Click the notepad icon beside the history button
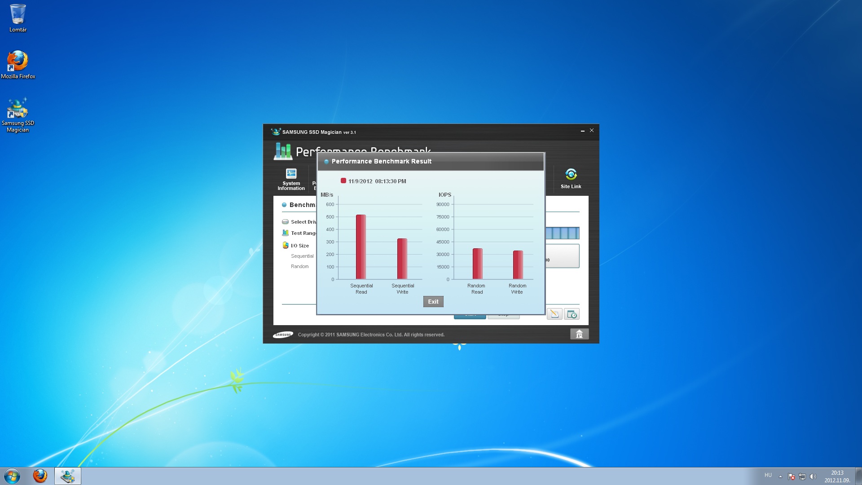The width and height of the screenshot is (862, 485). 554,314
